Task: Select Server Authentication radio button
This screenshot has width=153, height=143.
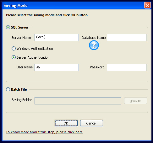Action: (x=14, y=57)
